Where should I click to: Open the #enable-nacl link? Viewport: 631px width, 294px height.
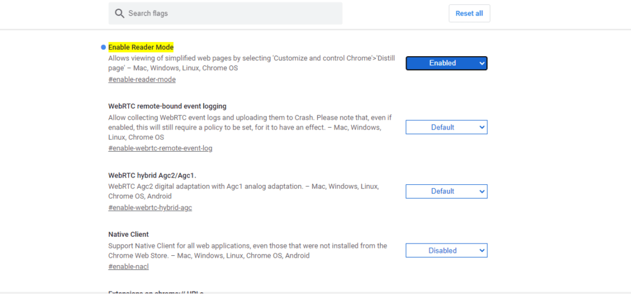(128, 266)
